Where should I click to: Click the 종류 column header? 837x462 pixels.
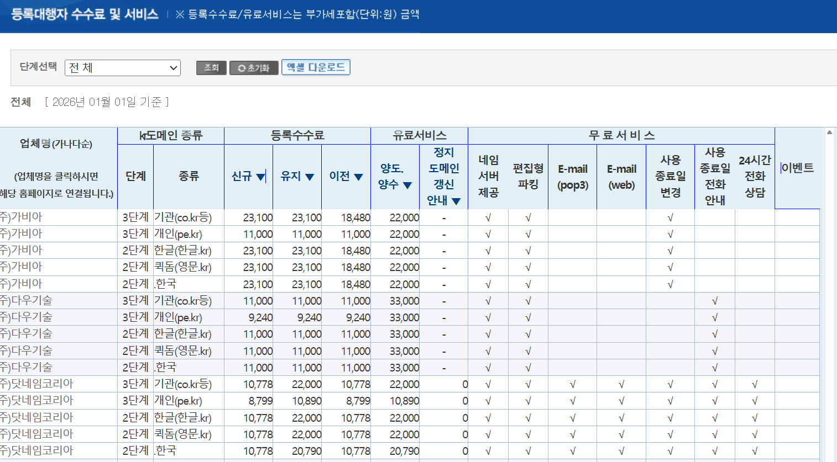189,176
